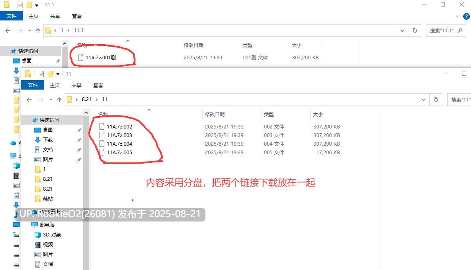This screenshot has width=471, height=270.
Task: Click refresh icon in the 11.1 window
Action: pyautogui.click(x=415, y=30)
